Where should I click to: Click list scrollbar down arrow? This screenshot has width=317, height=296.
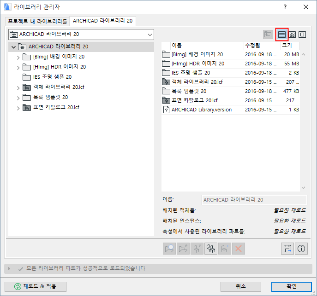click(303, 187)
